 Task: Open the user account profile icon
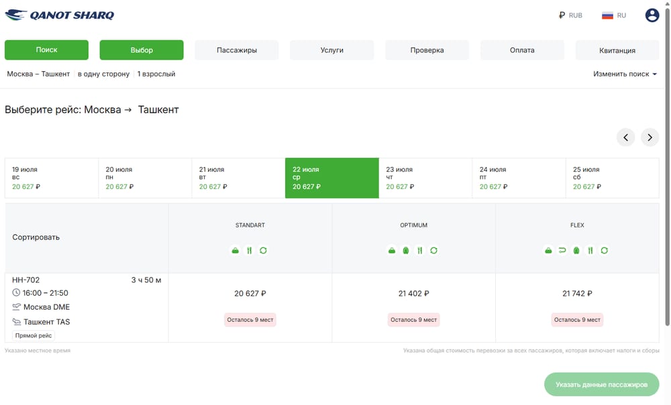tap(652, 15)
